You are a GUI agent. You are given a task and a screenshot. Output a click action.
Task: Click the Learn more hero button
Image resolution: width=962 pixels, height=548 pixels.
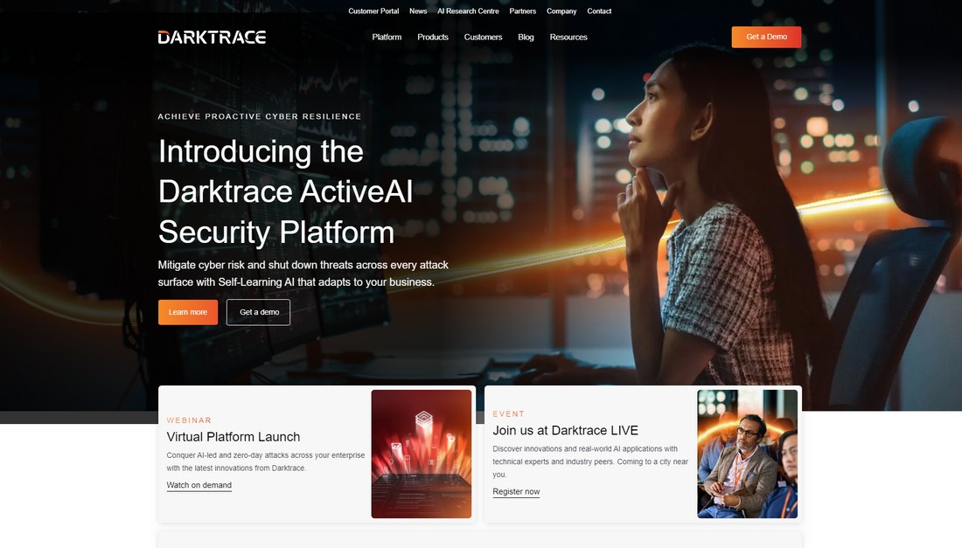[188, 312]
